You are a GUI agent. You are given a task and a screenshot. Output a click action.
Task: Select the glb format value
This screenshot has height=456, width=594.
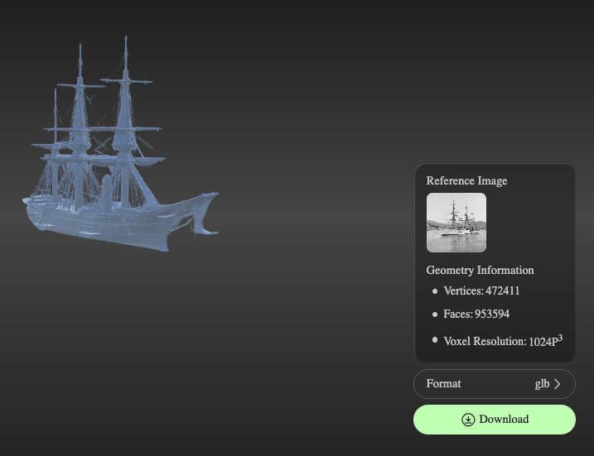pyautogui.click(x=542, y=384)
